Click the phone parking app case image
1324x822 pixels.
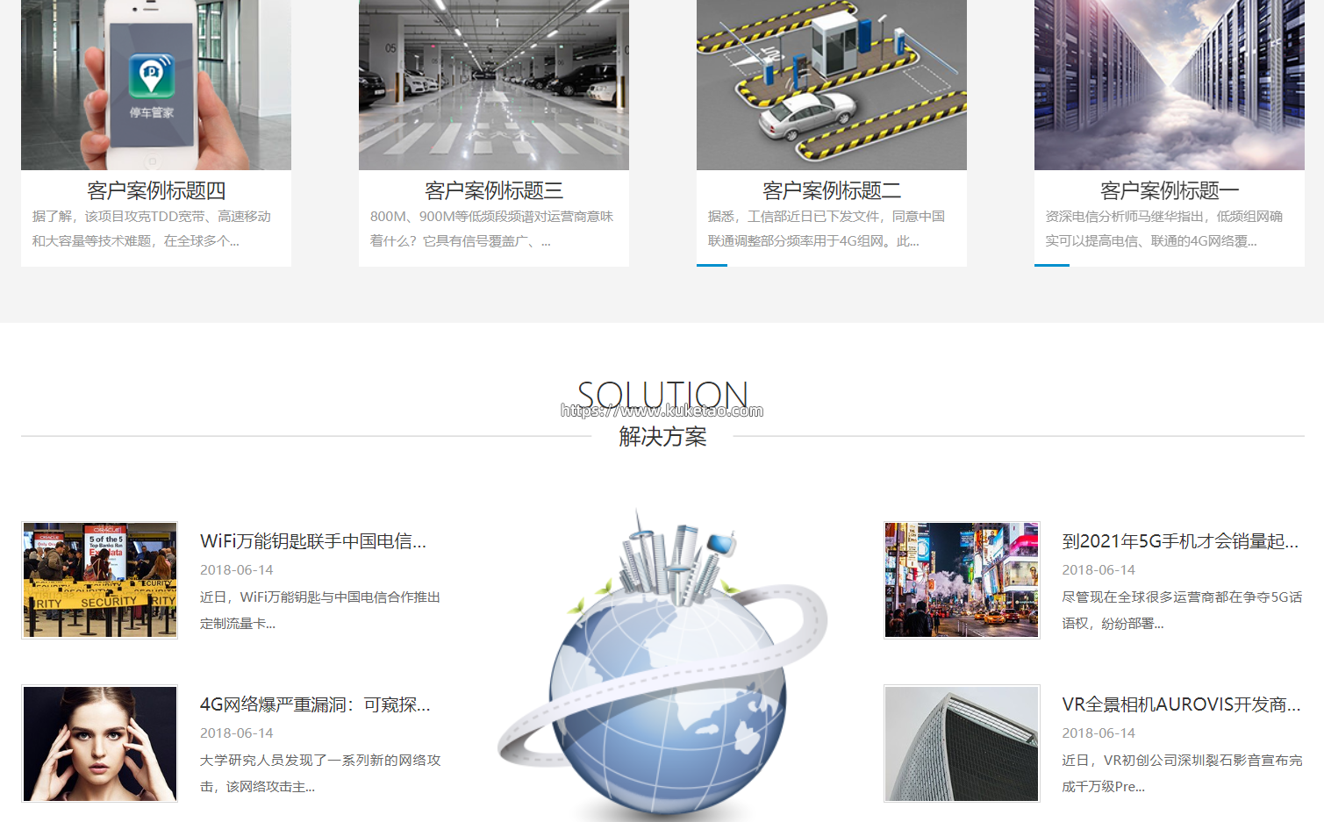tap(156, 84)
